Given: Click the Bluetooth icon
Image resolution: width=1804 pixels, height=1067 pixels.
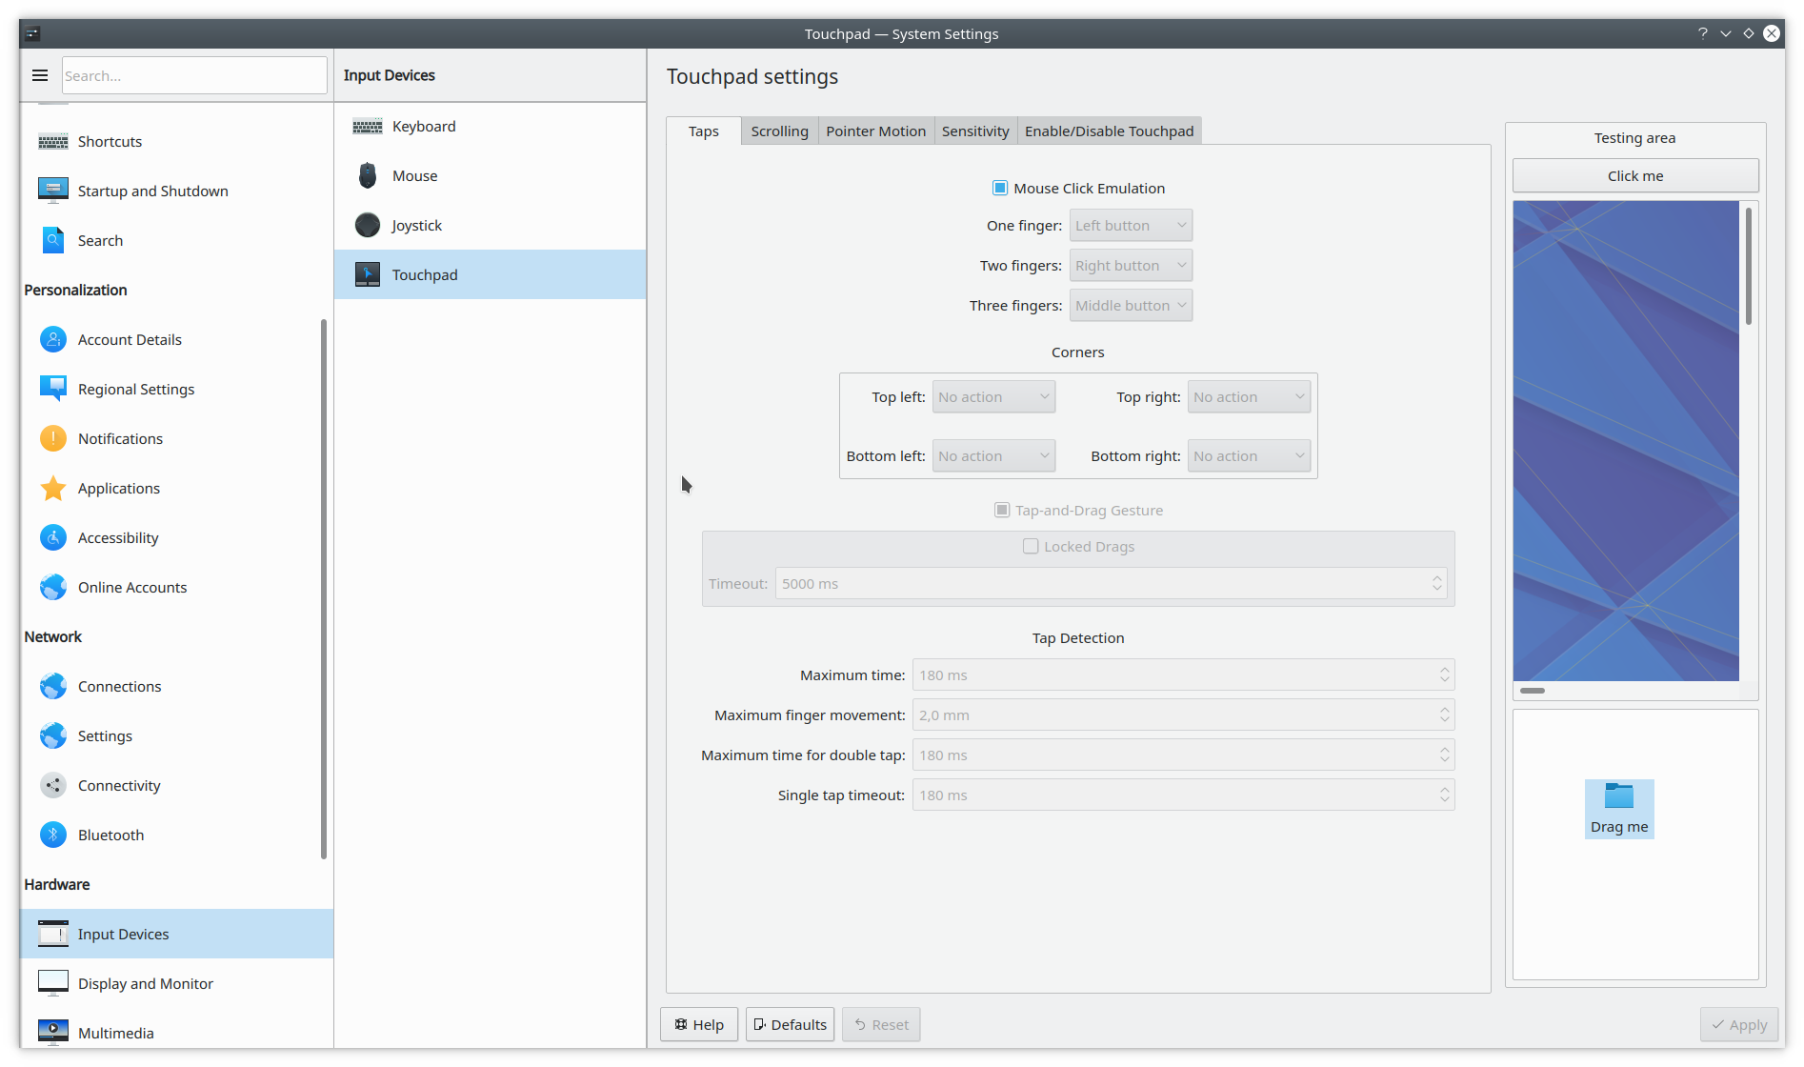Looking at the screenshot, I should (x=53, y=835).
